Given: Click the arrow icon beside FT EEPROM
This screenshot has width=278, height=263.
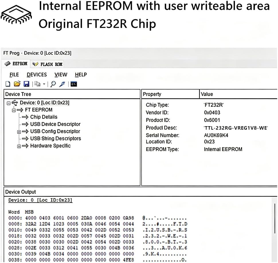Looking at the screenshot, I should point(20,110).
